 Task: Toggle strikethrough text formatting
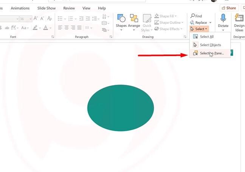click(7, 28)
